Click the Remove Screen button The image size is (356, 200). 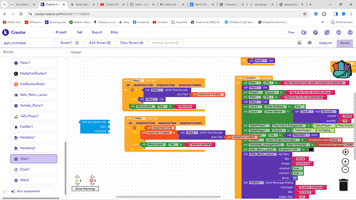click(166, 43)
